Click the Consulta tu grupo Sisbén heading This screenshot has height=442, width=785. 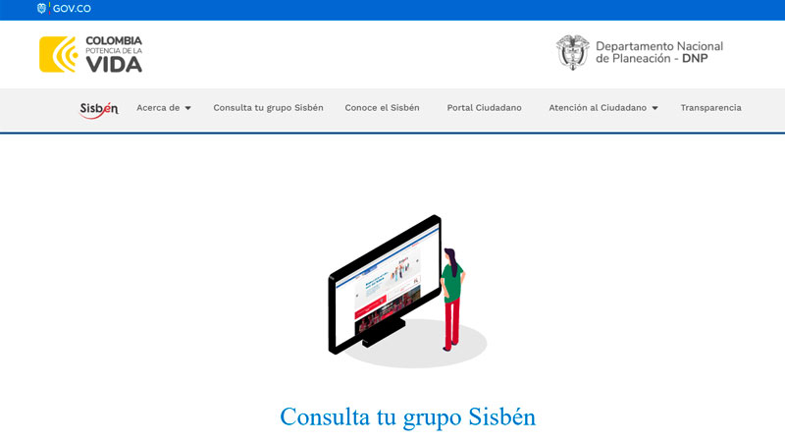point(407,416)
